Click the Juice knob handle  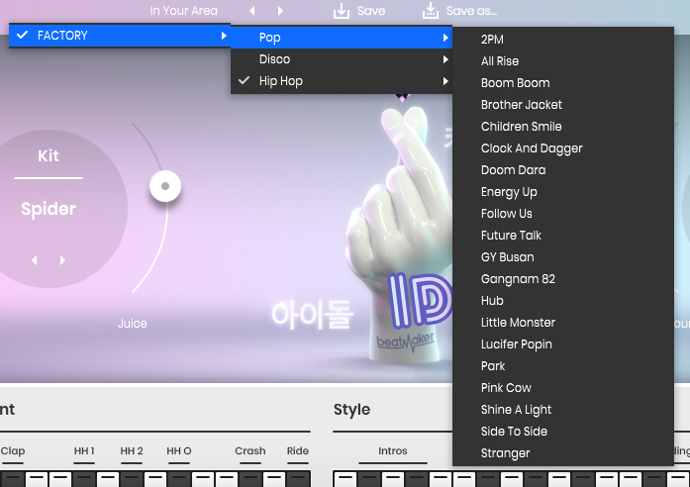point(165,186)
